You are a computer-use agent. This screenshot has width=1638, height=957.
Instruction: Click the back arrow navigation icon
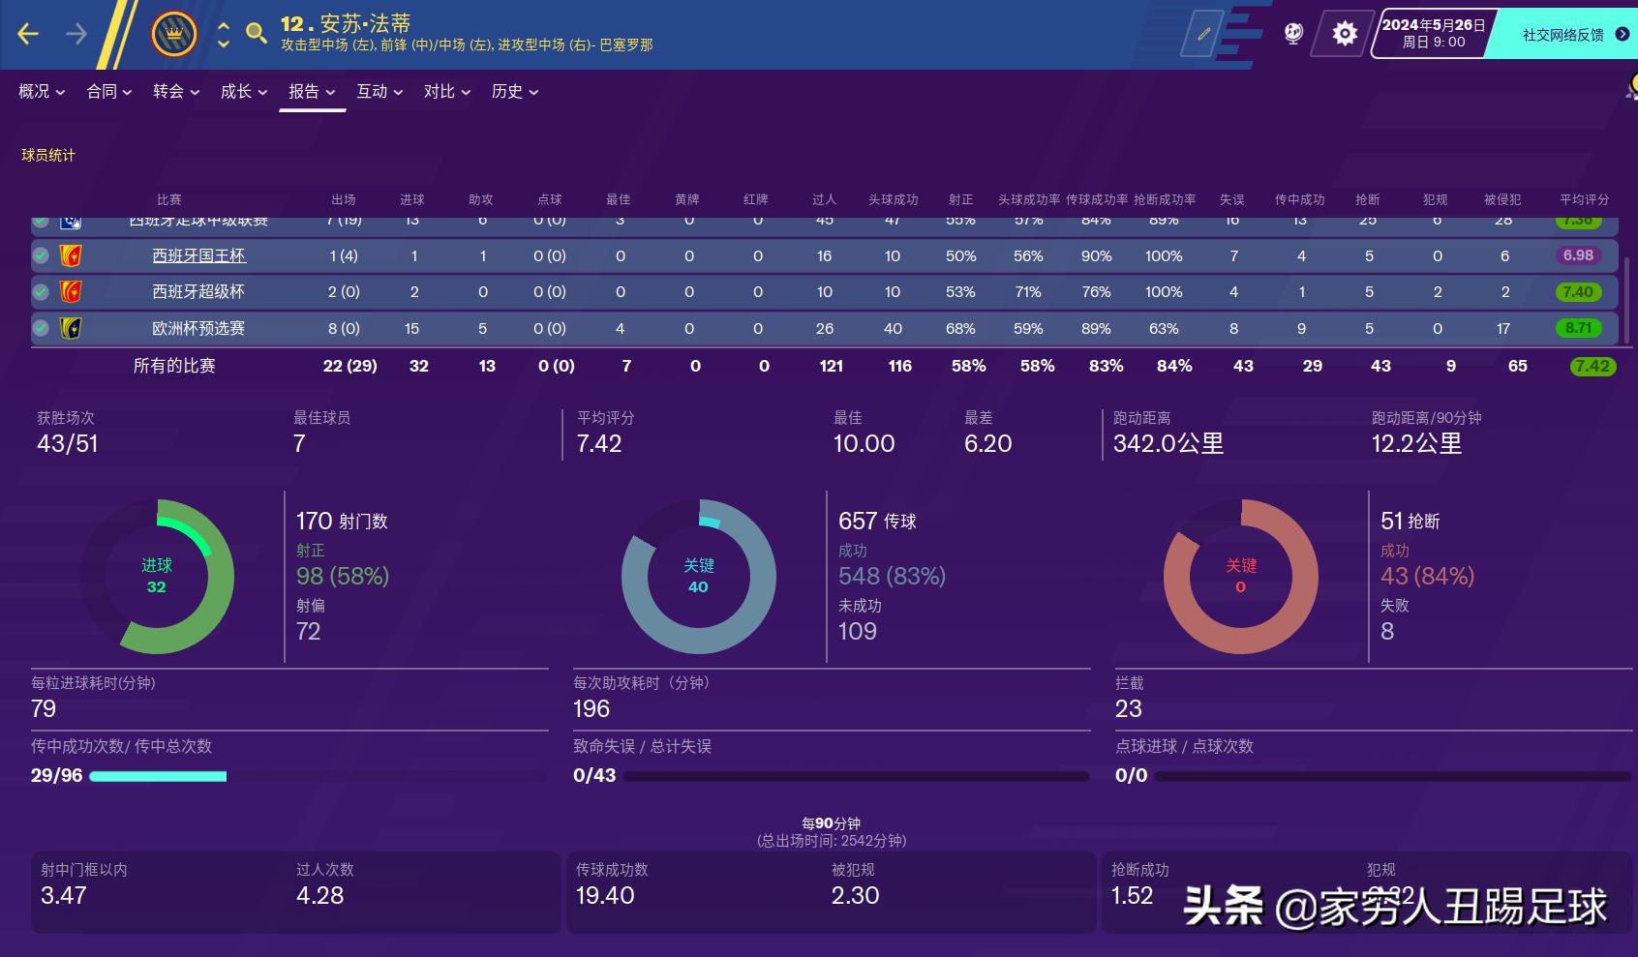tap(28, 32)
